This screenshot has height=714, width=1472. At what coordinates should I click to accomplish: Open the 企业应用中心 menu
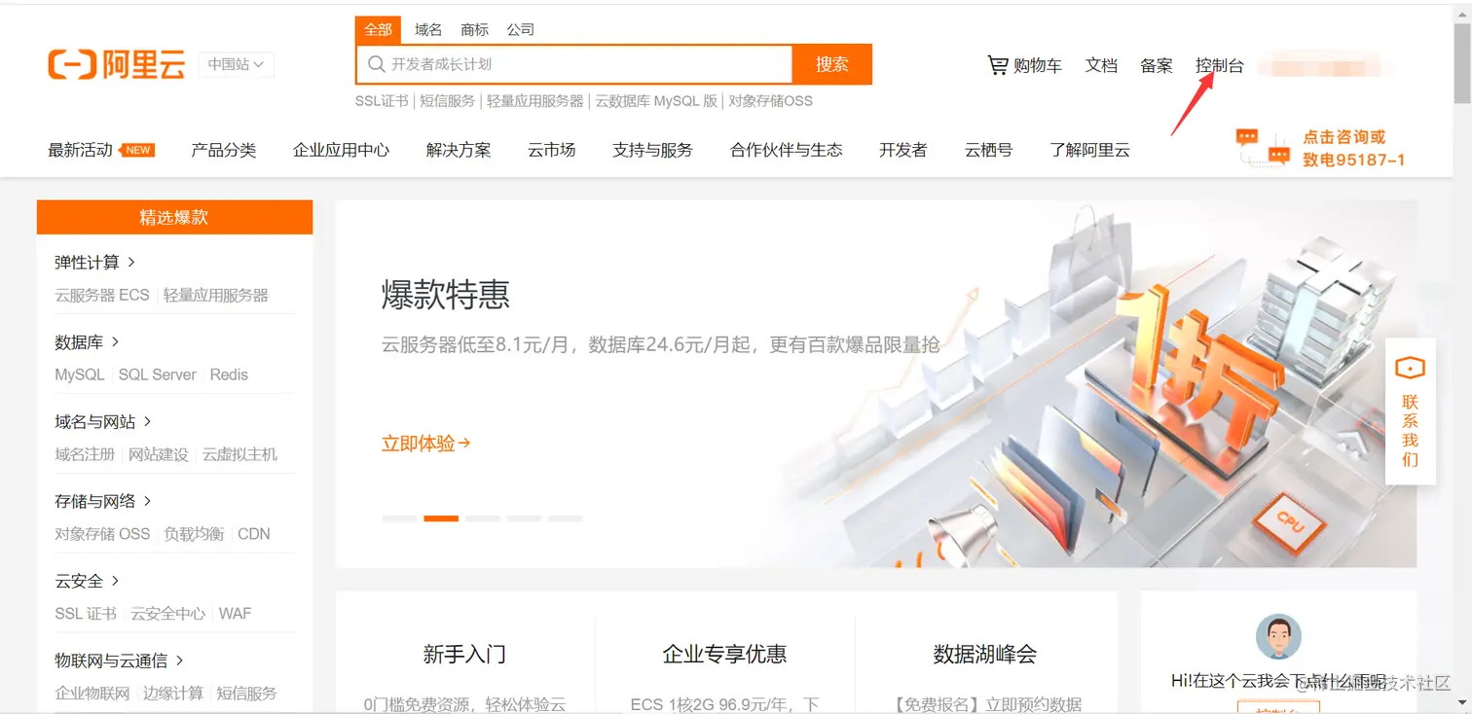coord(341,150)
